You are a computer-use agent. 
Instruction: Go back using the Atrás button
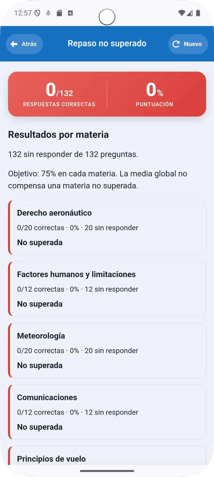25,44
